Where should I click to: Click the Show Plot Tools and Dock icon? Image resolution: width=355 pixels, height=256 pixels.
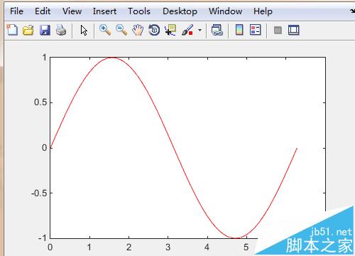click(294, 30)
